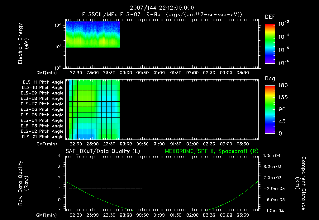Click GMT(min) label under the data quality panel
The image size is (319, 220).
(46, 215)
